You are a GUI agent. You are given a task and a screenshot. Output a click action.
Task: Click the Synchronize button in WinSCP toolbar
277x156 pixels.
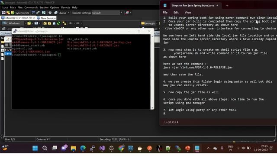pos(20,13)
